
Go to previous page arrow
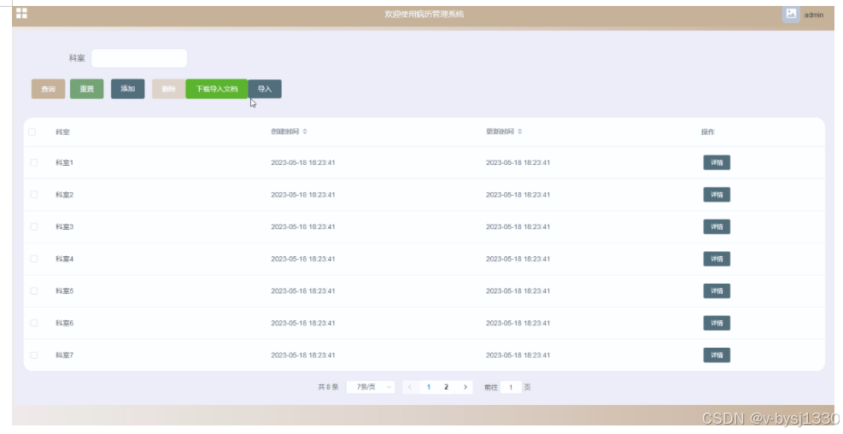(410, 387)
